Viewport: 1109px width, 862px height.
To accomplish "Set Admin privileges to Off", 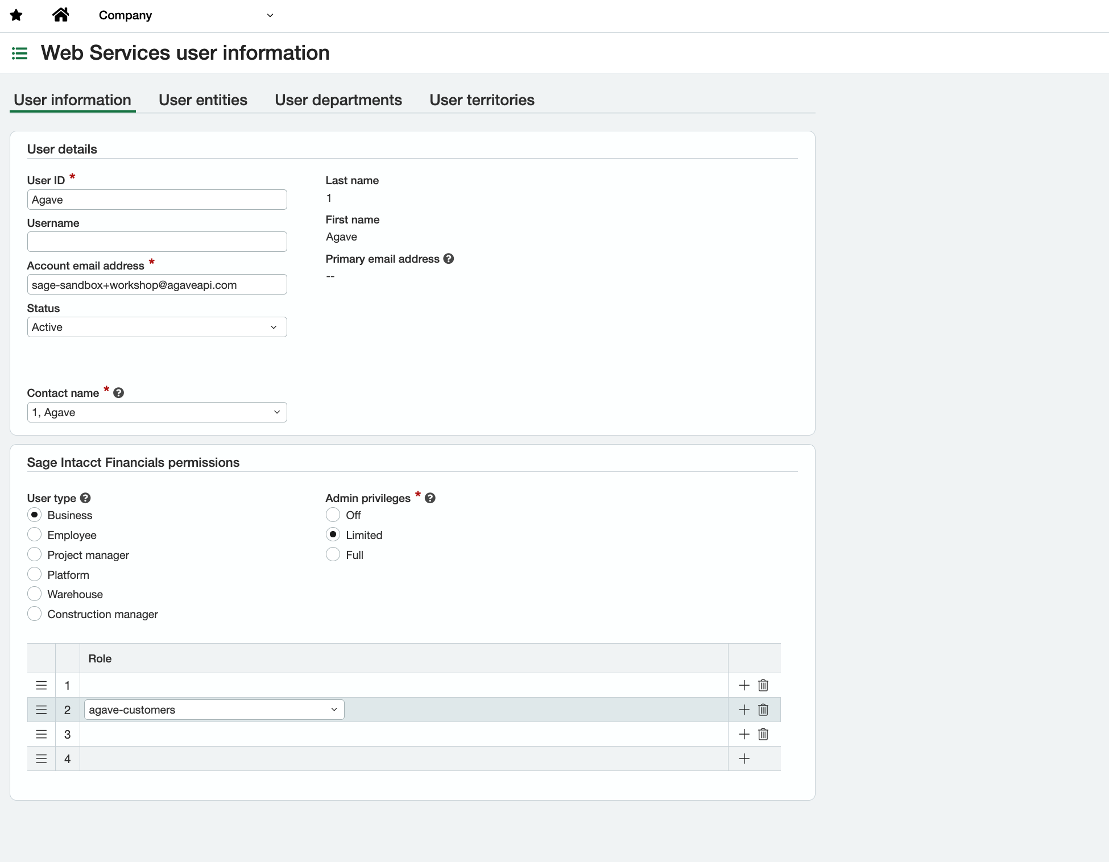I will point(333,515).
